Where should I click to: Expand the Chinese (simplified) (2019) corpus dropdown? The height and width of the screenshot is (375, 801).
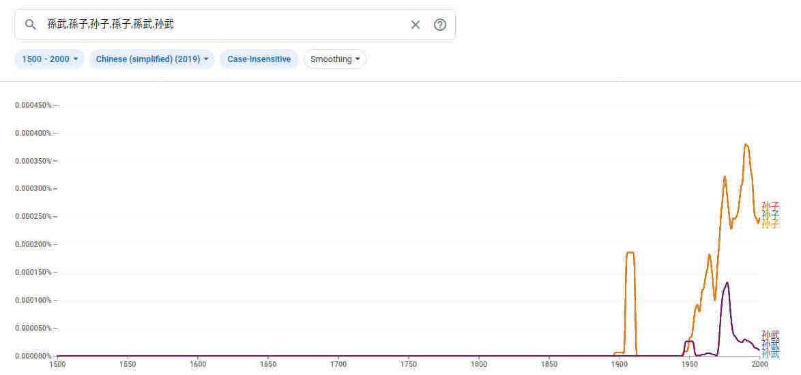click(x=151, y=59)
